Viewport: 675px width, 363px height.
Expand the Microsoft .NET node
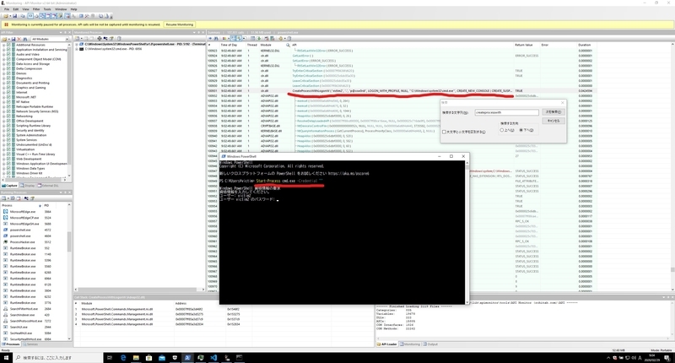pos(4,97)
